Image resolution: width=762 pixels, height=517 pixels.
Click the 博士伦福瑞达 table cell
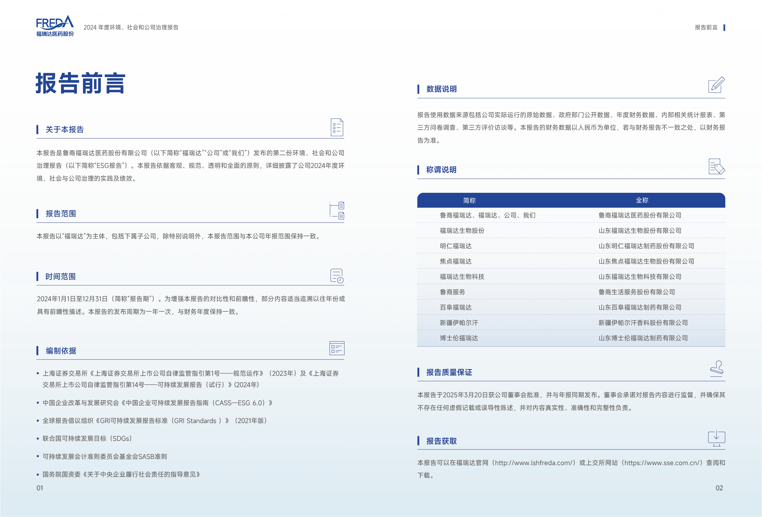[x=459, y=338]
